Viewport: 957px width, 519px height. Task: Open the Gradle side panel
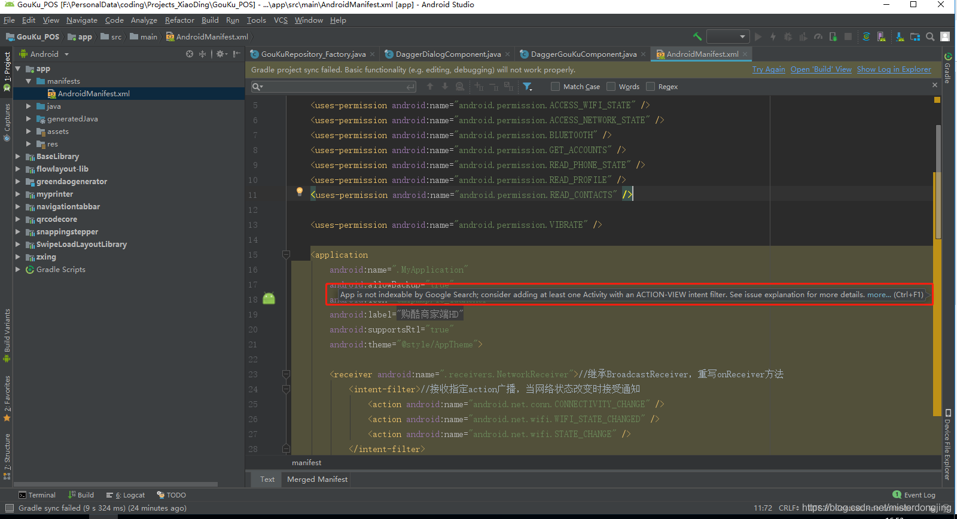(x=947, y=68)
